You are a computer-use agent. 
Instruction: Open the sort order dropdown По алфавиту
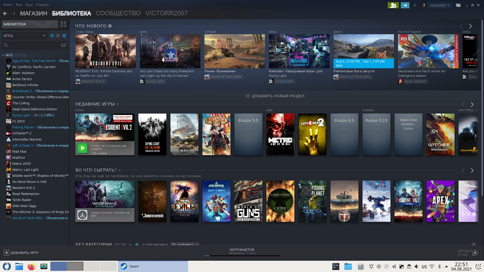[x=185, y=244]
